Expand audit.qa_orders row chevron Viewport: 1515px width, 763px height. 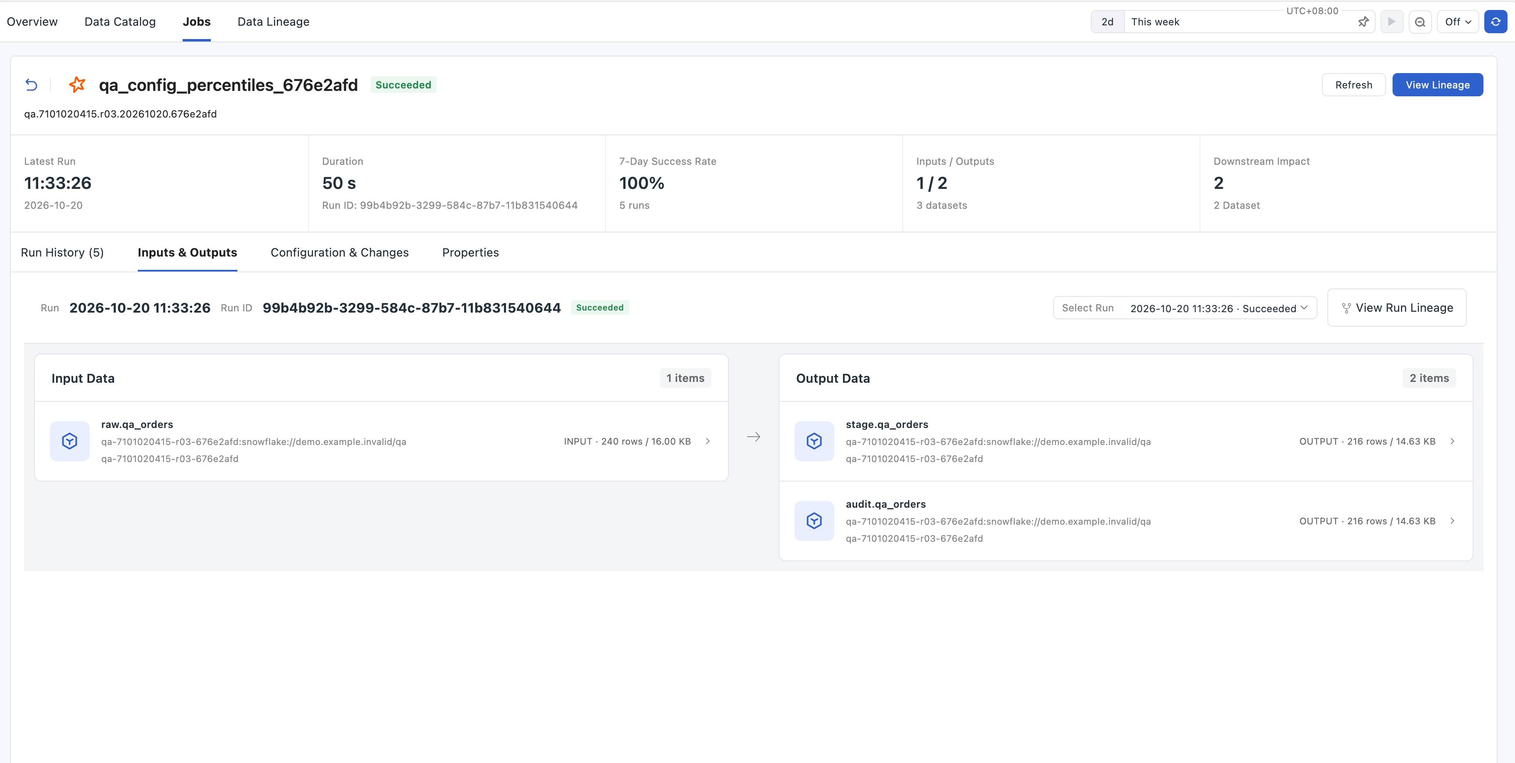pos(1452,521)
